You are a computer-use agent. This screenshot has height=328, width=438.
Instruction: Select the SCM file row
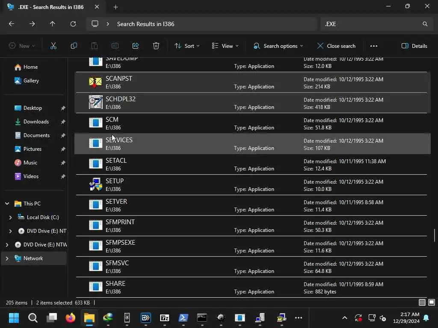click(x=252, y=123)
